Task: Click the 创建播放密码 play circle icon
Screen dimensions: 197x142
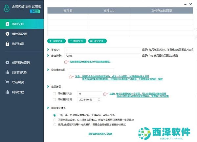Action: 7,62
